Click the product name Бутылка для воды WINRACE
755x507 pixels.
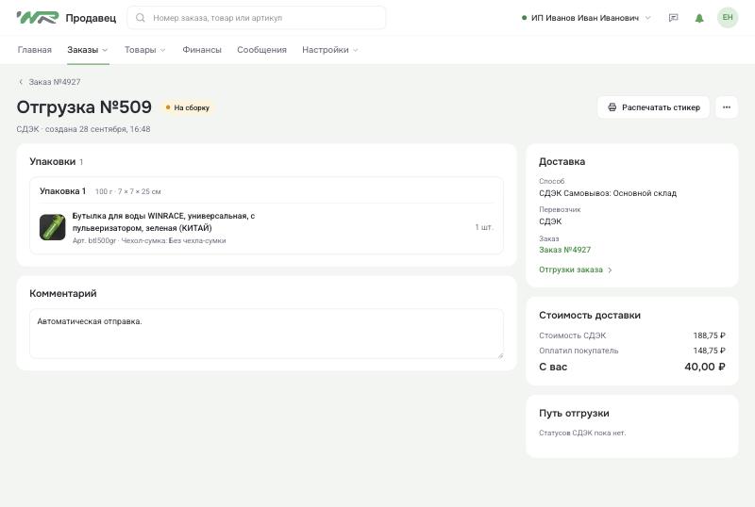[x=163, y=221]
